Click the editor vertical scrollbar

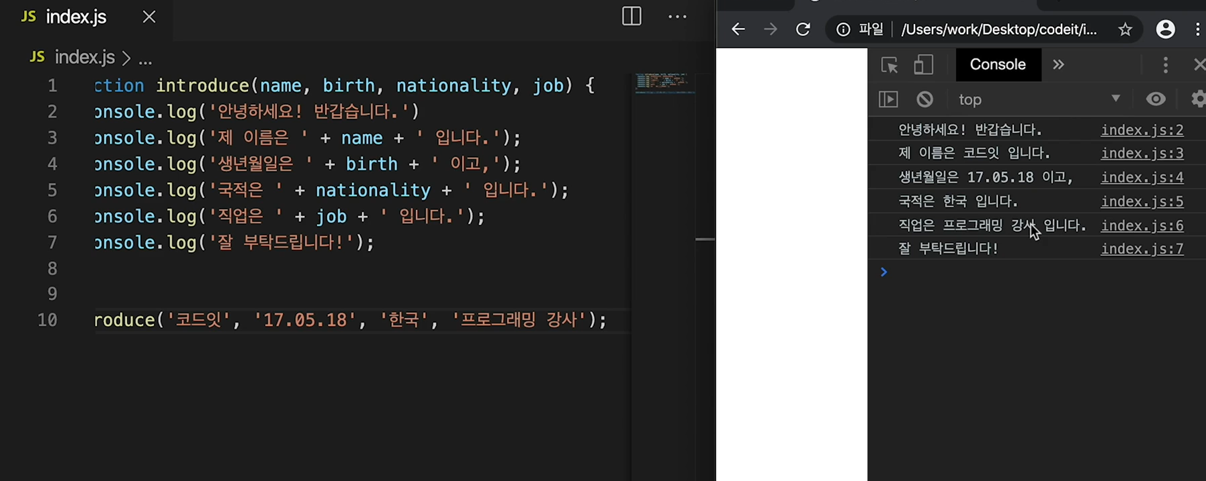pos(705,239)
